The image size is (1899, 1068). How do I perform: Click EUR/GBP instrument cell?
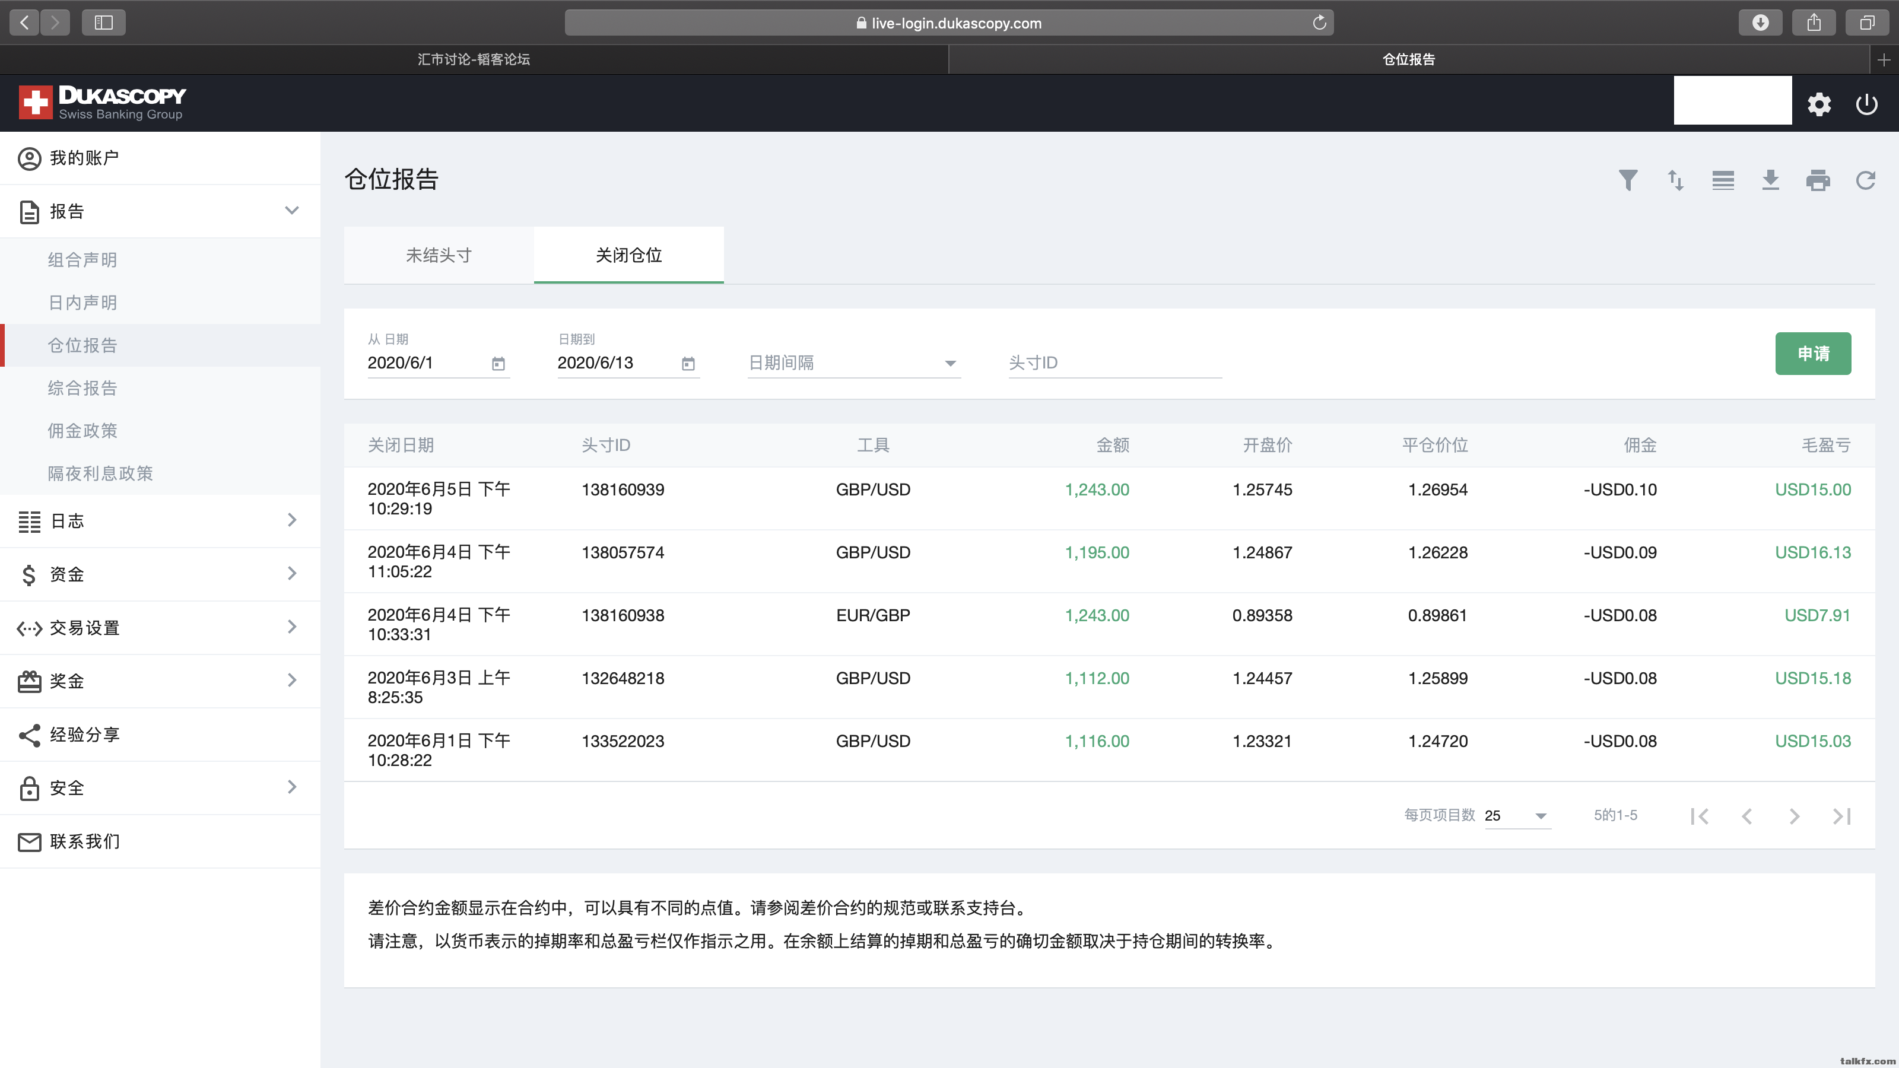pos(873,615)
